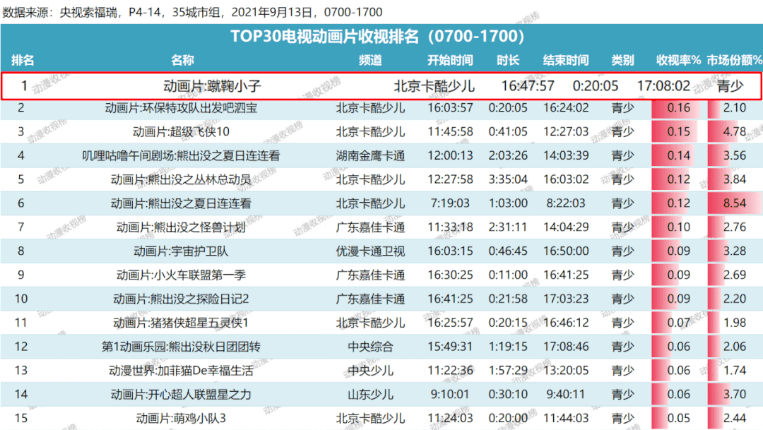Click rating 0.10 cell
This screenshot has width=763, height=430.
click(678, 227)
